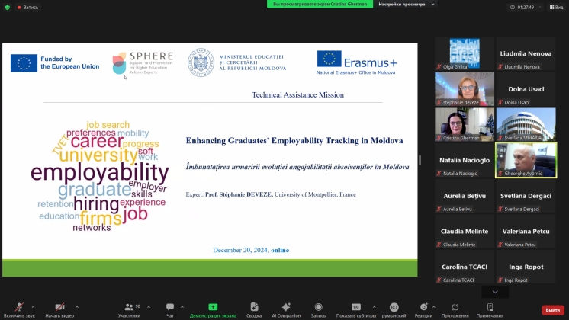The width and height of the screenshot is (569, 320).
Task: Select Gheorghe Avornic's video tile
Action: pyautogui.click(x=526, y=160)
